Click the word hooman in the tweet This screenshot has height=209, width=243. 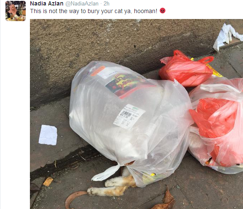[144, 11]
